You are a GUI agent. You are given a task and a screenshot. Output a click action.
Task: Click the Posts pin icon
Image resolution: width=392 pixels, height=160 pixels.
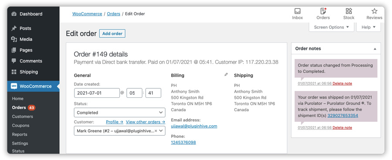coord(14,28)
